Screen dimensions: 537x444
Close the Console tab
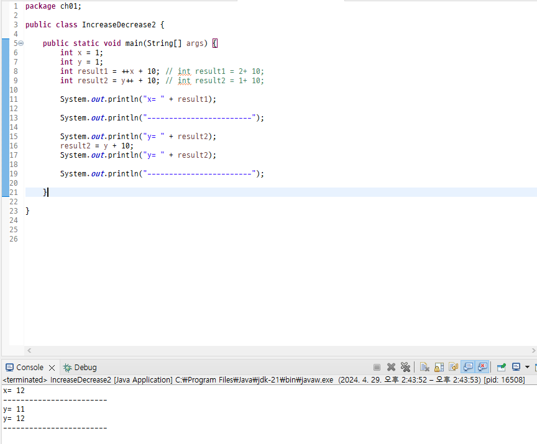[x=52, y=368]
